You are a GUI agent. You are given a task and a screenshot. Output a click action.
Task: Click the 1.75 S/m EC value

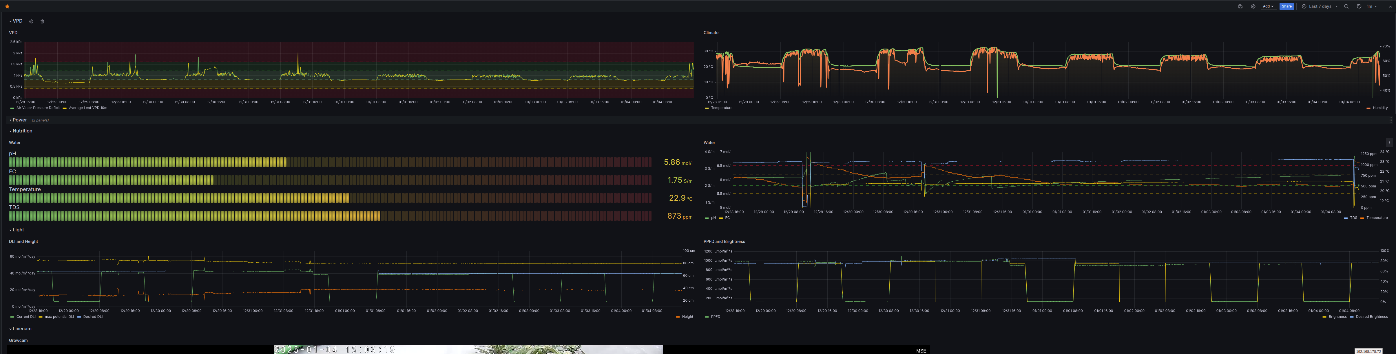point(680,180)
